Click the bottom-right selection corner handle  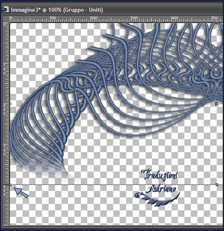pyautogui.click(x=217, y=184)
